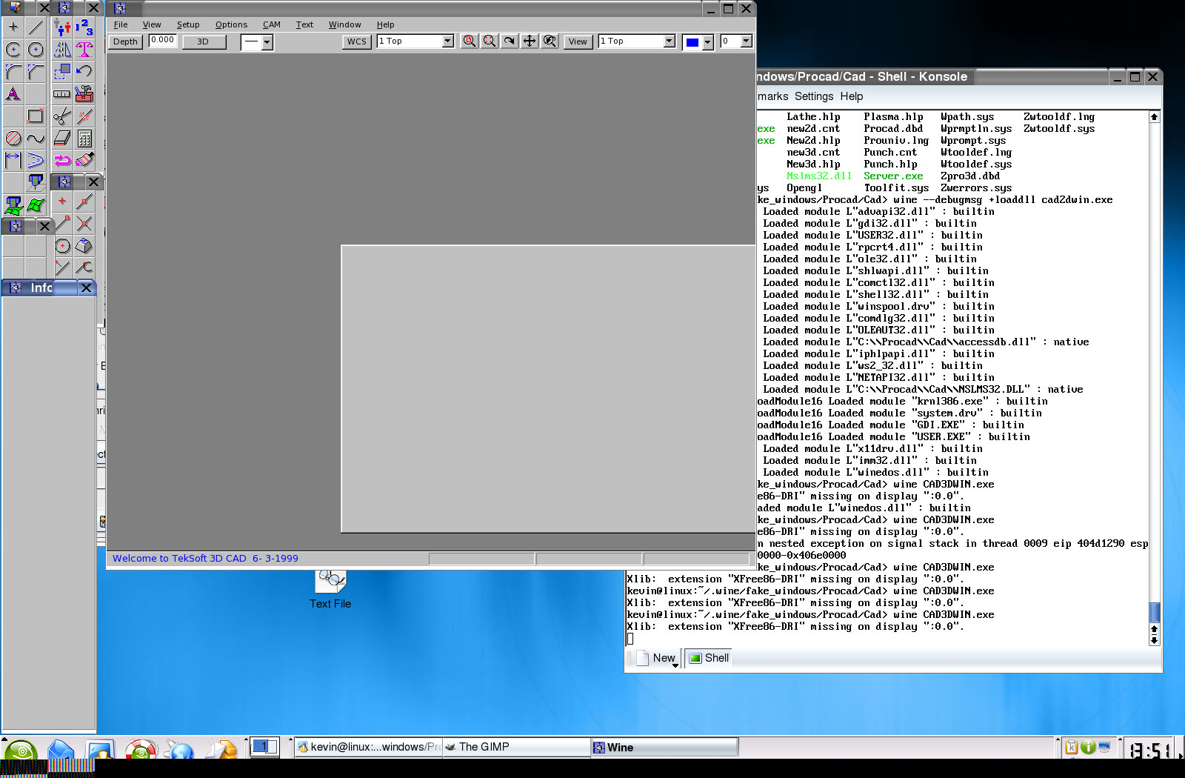Click the Balance scale tool icon
The image size is (1185, 778).
click(84, 50)
